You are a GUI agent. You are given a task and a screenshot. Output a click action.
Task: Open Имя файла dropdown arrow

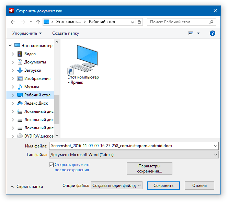click(216, 146)
